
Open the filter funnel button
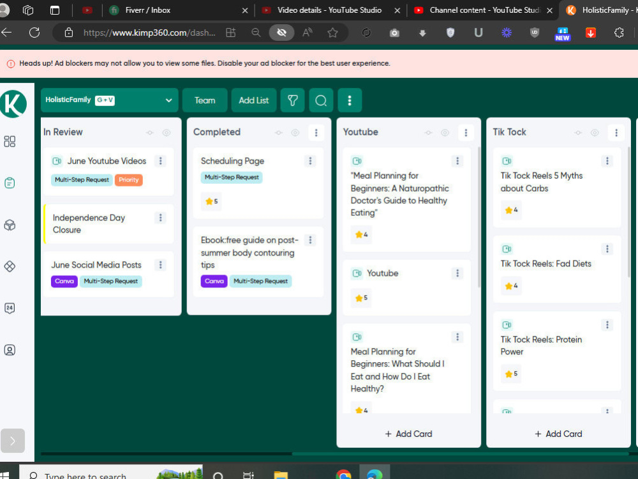[293, 100]
